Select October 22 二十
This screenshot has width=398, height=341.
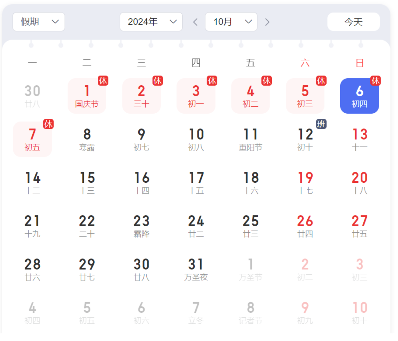(87, 226)
